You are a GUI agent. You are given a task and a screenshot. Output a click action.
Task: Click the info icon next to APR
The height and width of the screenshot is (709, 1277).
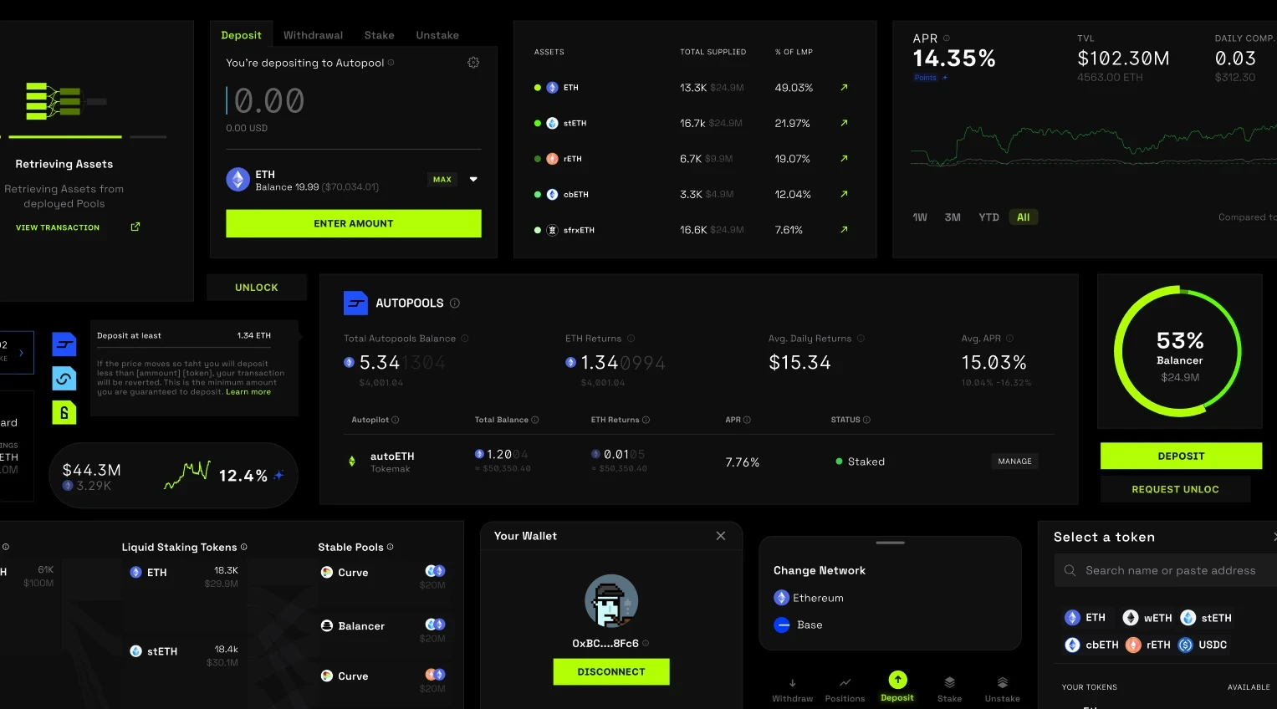coord(947,38)
